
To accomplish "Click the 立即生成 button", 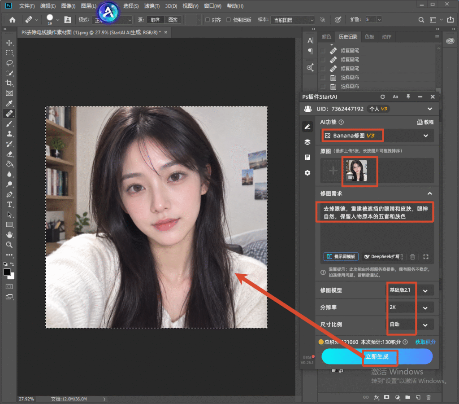I will coord(377,357).
